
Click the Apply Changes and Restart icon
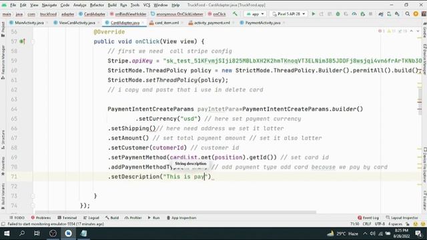(322, 14)
